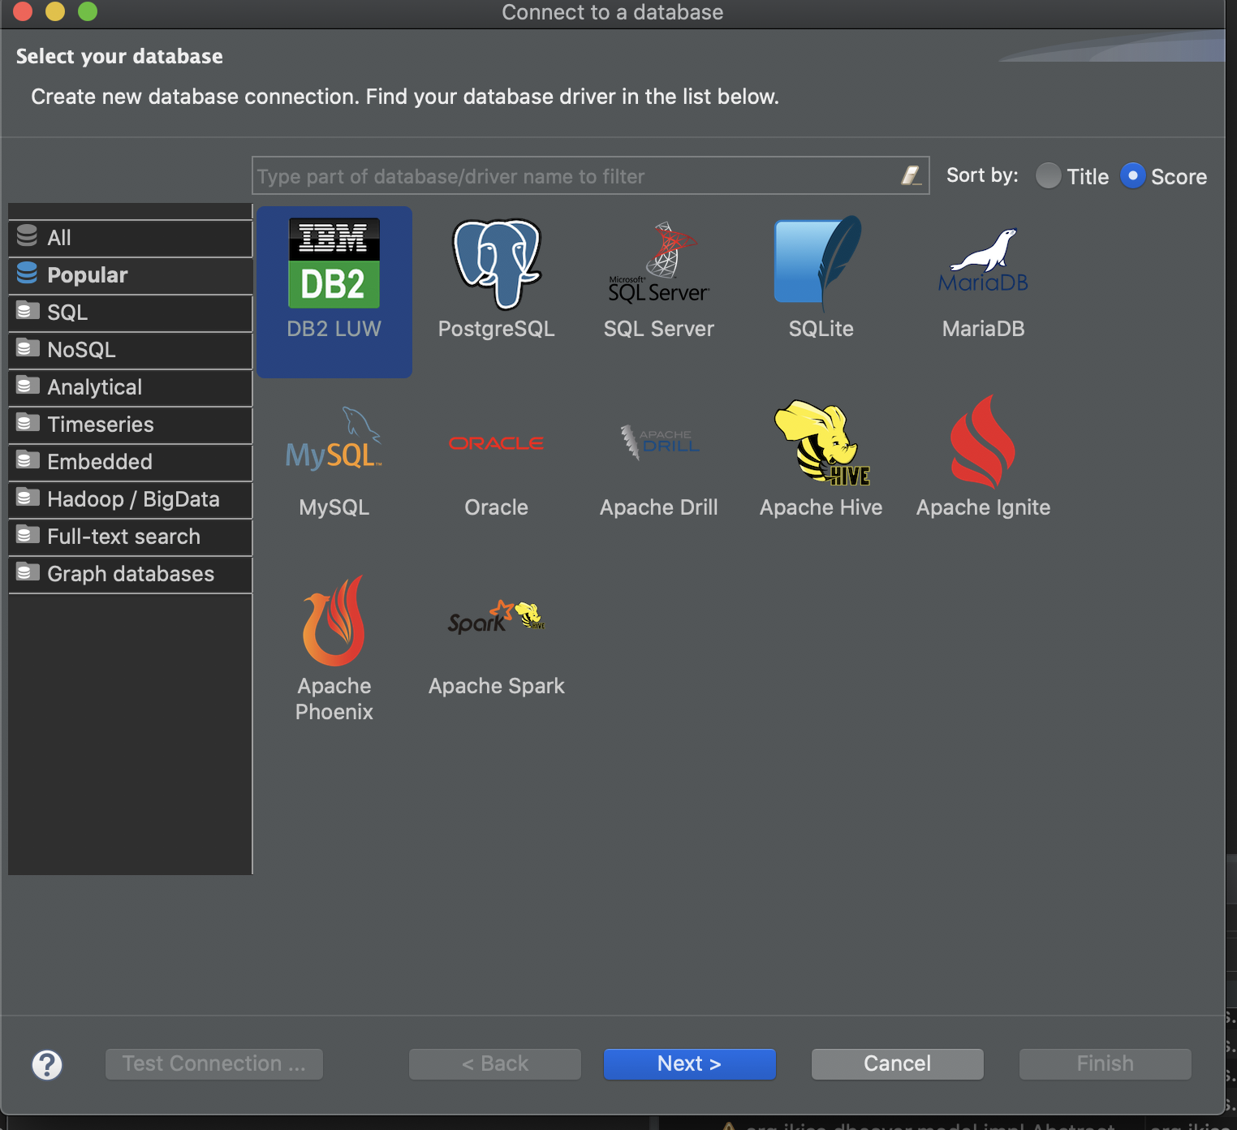Switch to the NoSQL category

tap(130, 350)
